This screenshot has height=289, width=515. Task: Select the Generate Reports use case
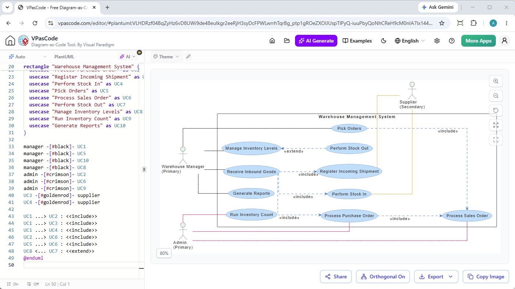(x=252, y=193)
